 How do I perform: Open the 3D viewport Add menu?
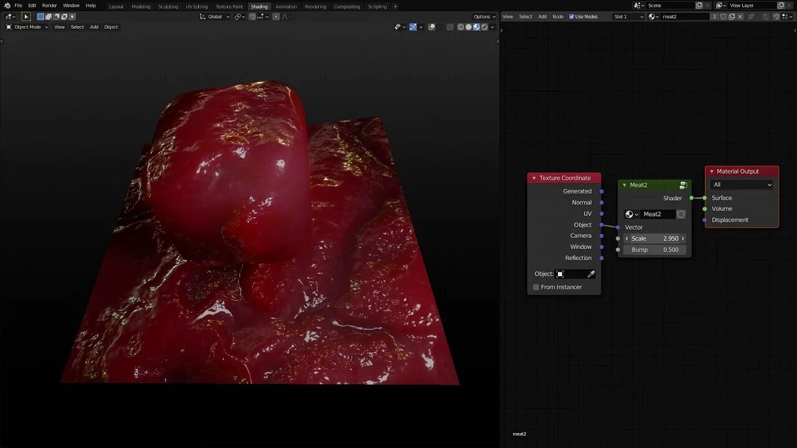click(94, 27)
